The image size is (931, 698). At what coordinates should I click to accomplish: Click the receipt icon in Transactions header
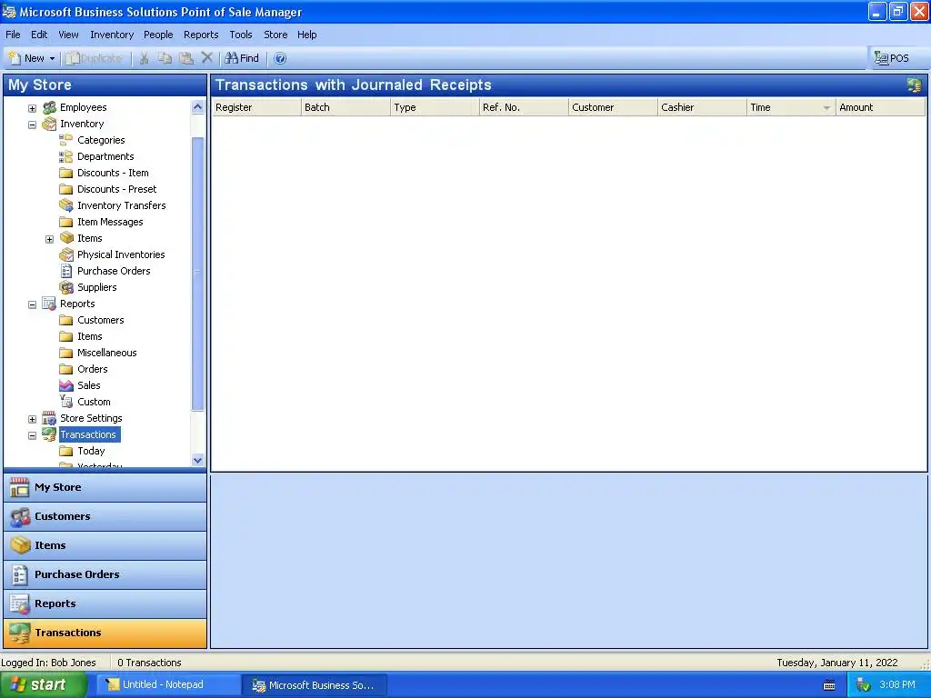(914, 85)
